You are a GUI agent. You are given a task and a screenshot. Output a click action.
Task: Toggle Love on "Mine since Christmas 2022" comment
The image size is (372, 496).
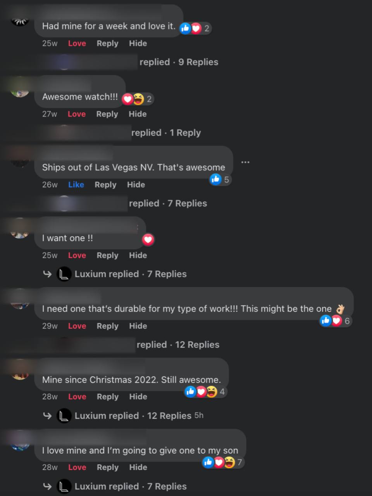77,397
